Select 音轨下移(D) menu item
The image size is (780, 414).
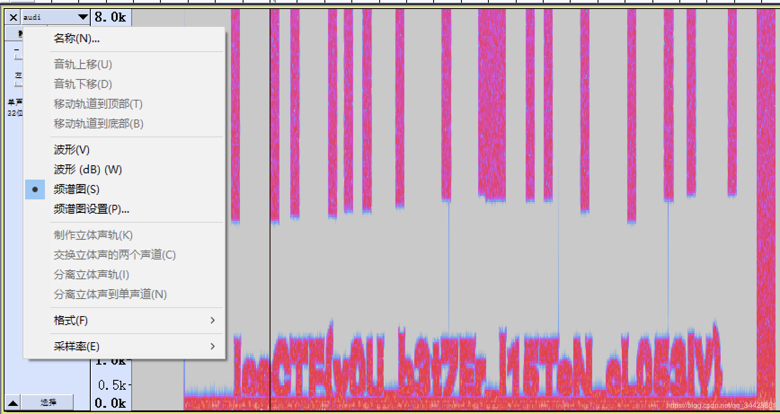coord(124,84)
